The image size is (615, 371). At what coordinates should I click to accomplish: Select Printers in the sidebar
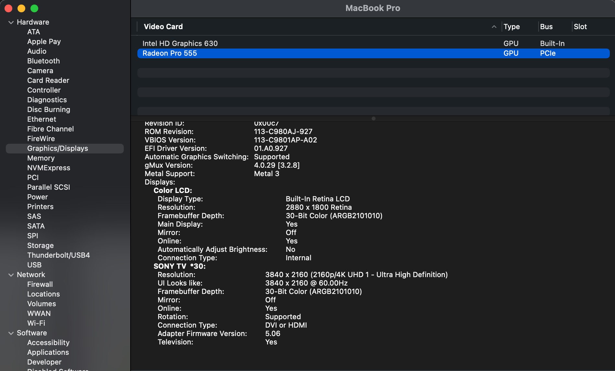click(x=41, y=207)
